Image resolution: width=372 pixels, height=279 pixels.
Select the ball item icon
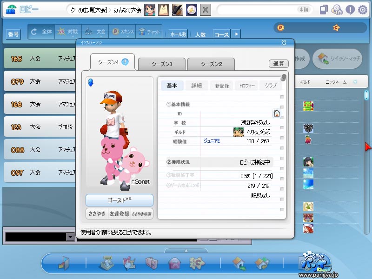tap(192, 10)
